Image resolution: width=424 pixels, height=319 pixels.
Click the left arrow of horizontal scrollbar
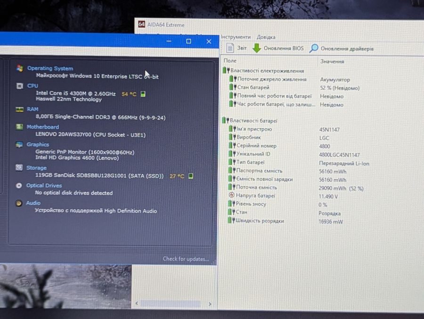pyautogui.click(x=137, y=303)
